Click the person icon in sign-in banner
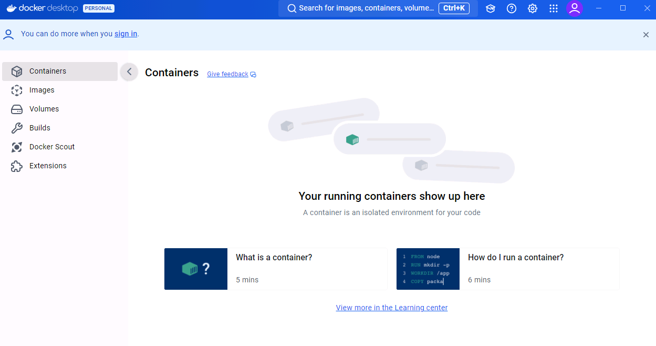 click(x=8, y=35)
